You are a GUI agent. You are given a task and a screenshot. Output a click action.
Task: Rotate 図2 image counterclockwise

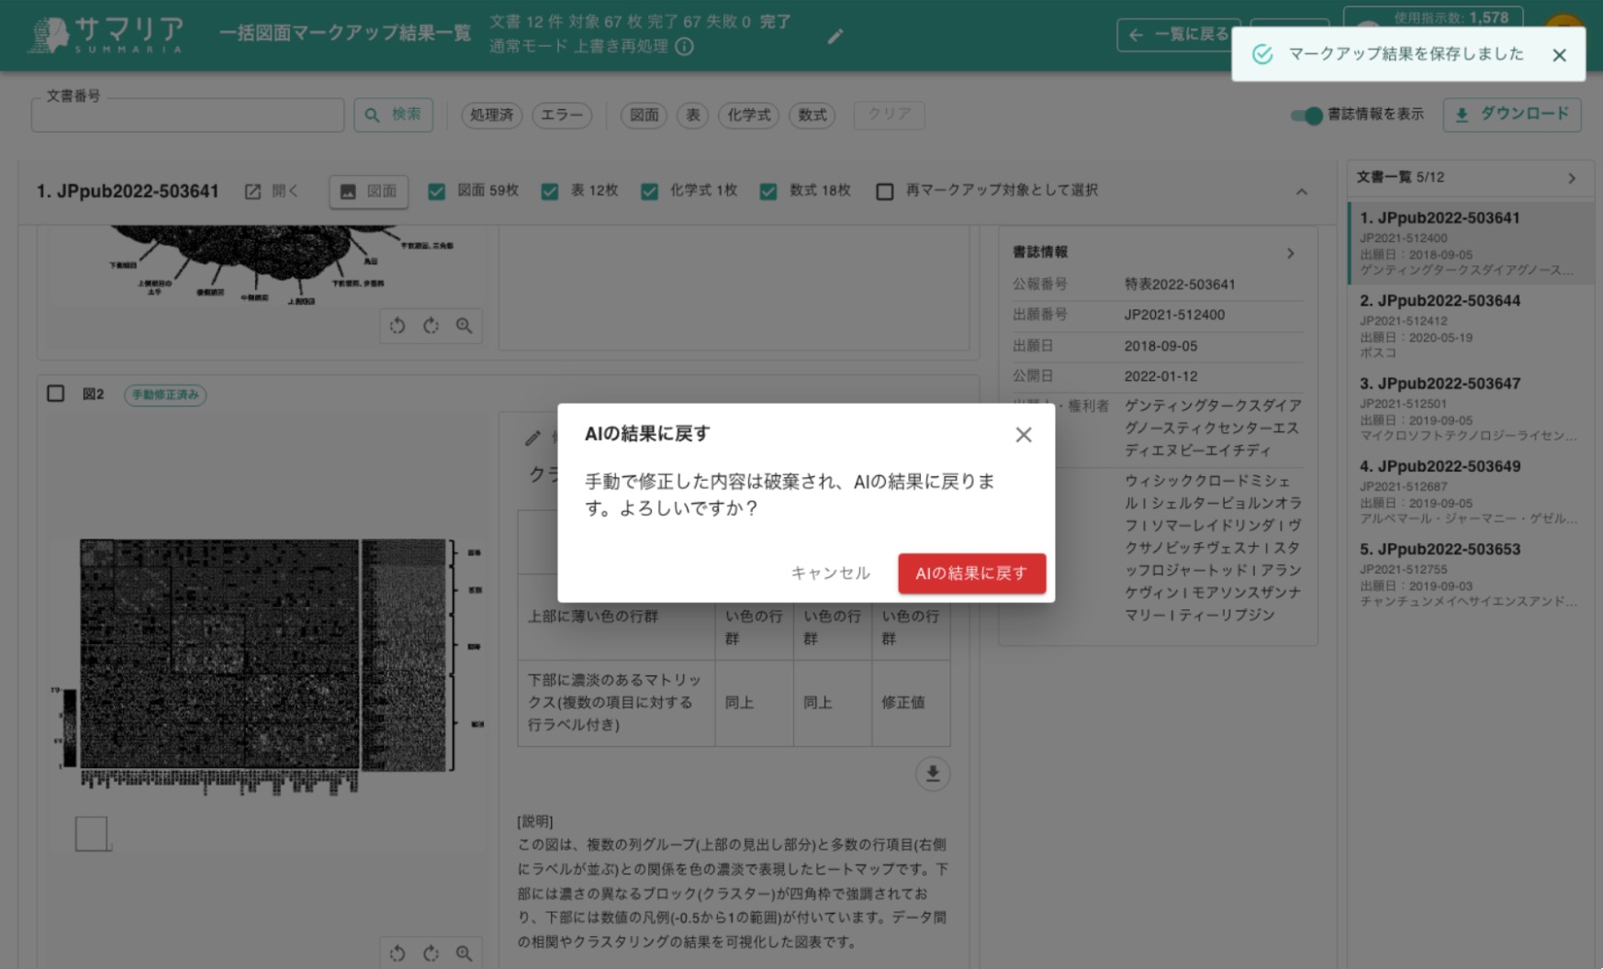(x=398, y=953)
